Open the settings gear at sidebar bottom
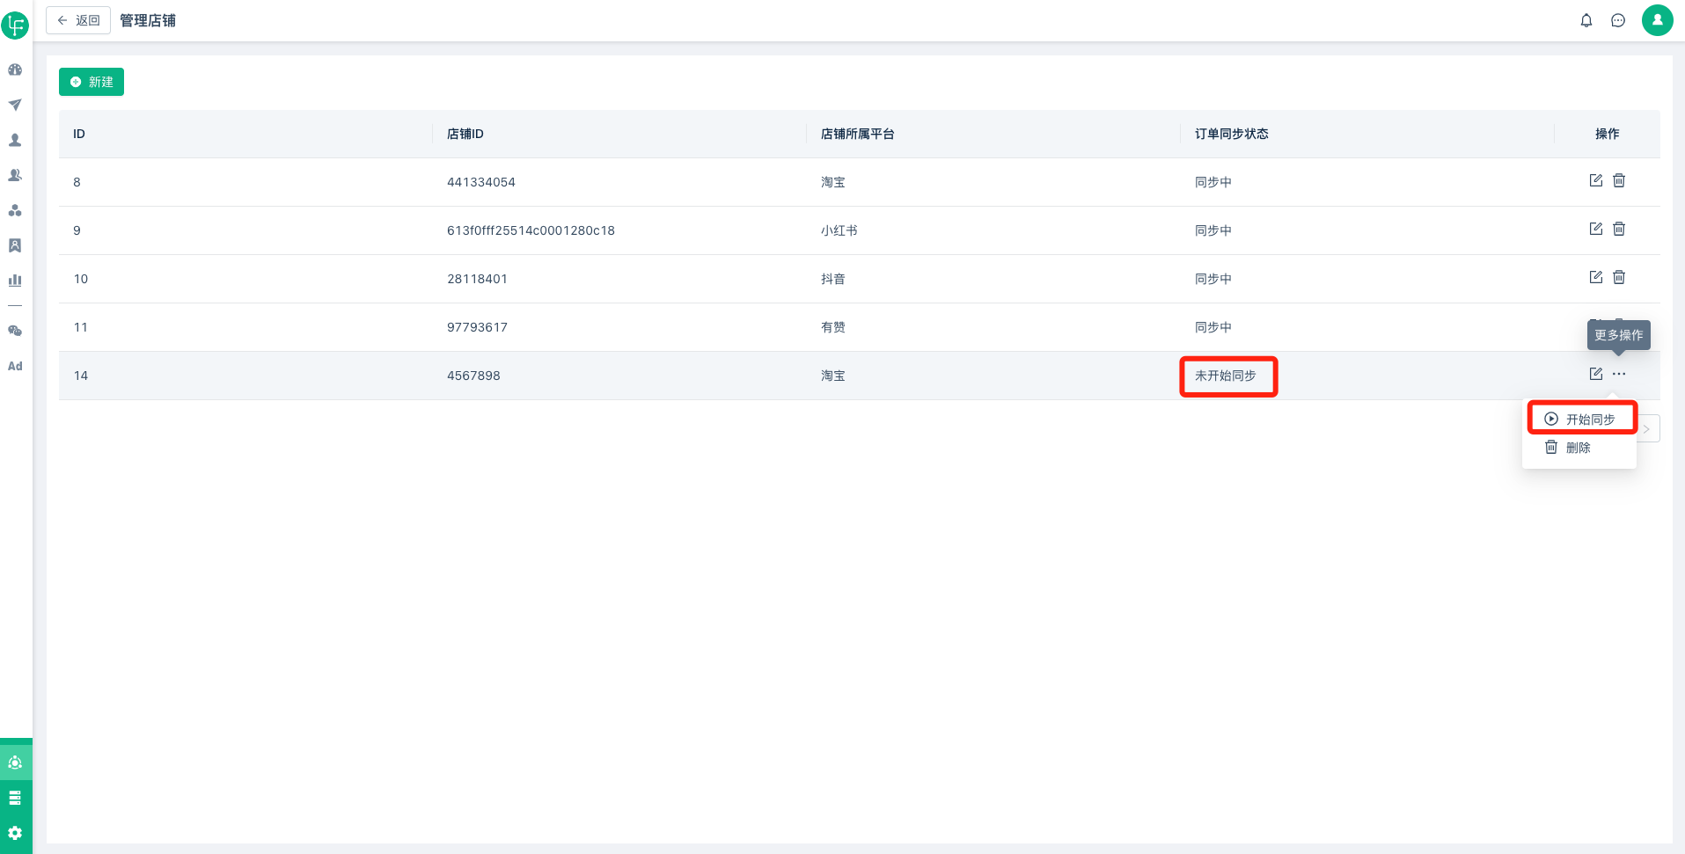 point(15,833)
